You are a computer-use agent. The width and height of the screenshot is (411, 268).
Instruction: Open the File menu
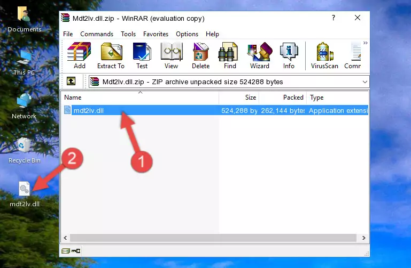point(68,34)
